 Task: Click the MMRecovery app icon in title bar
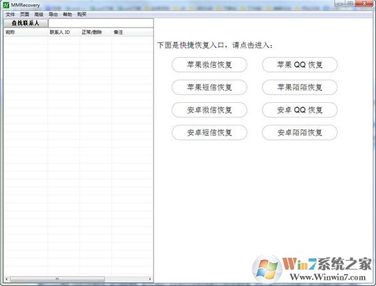tap(6, 4)
